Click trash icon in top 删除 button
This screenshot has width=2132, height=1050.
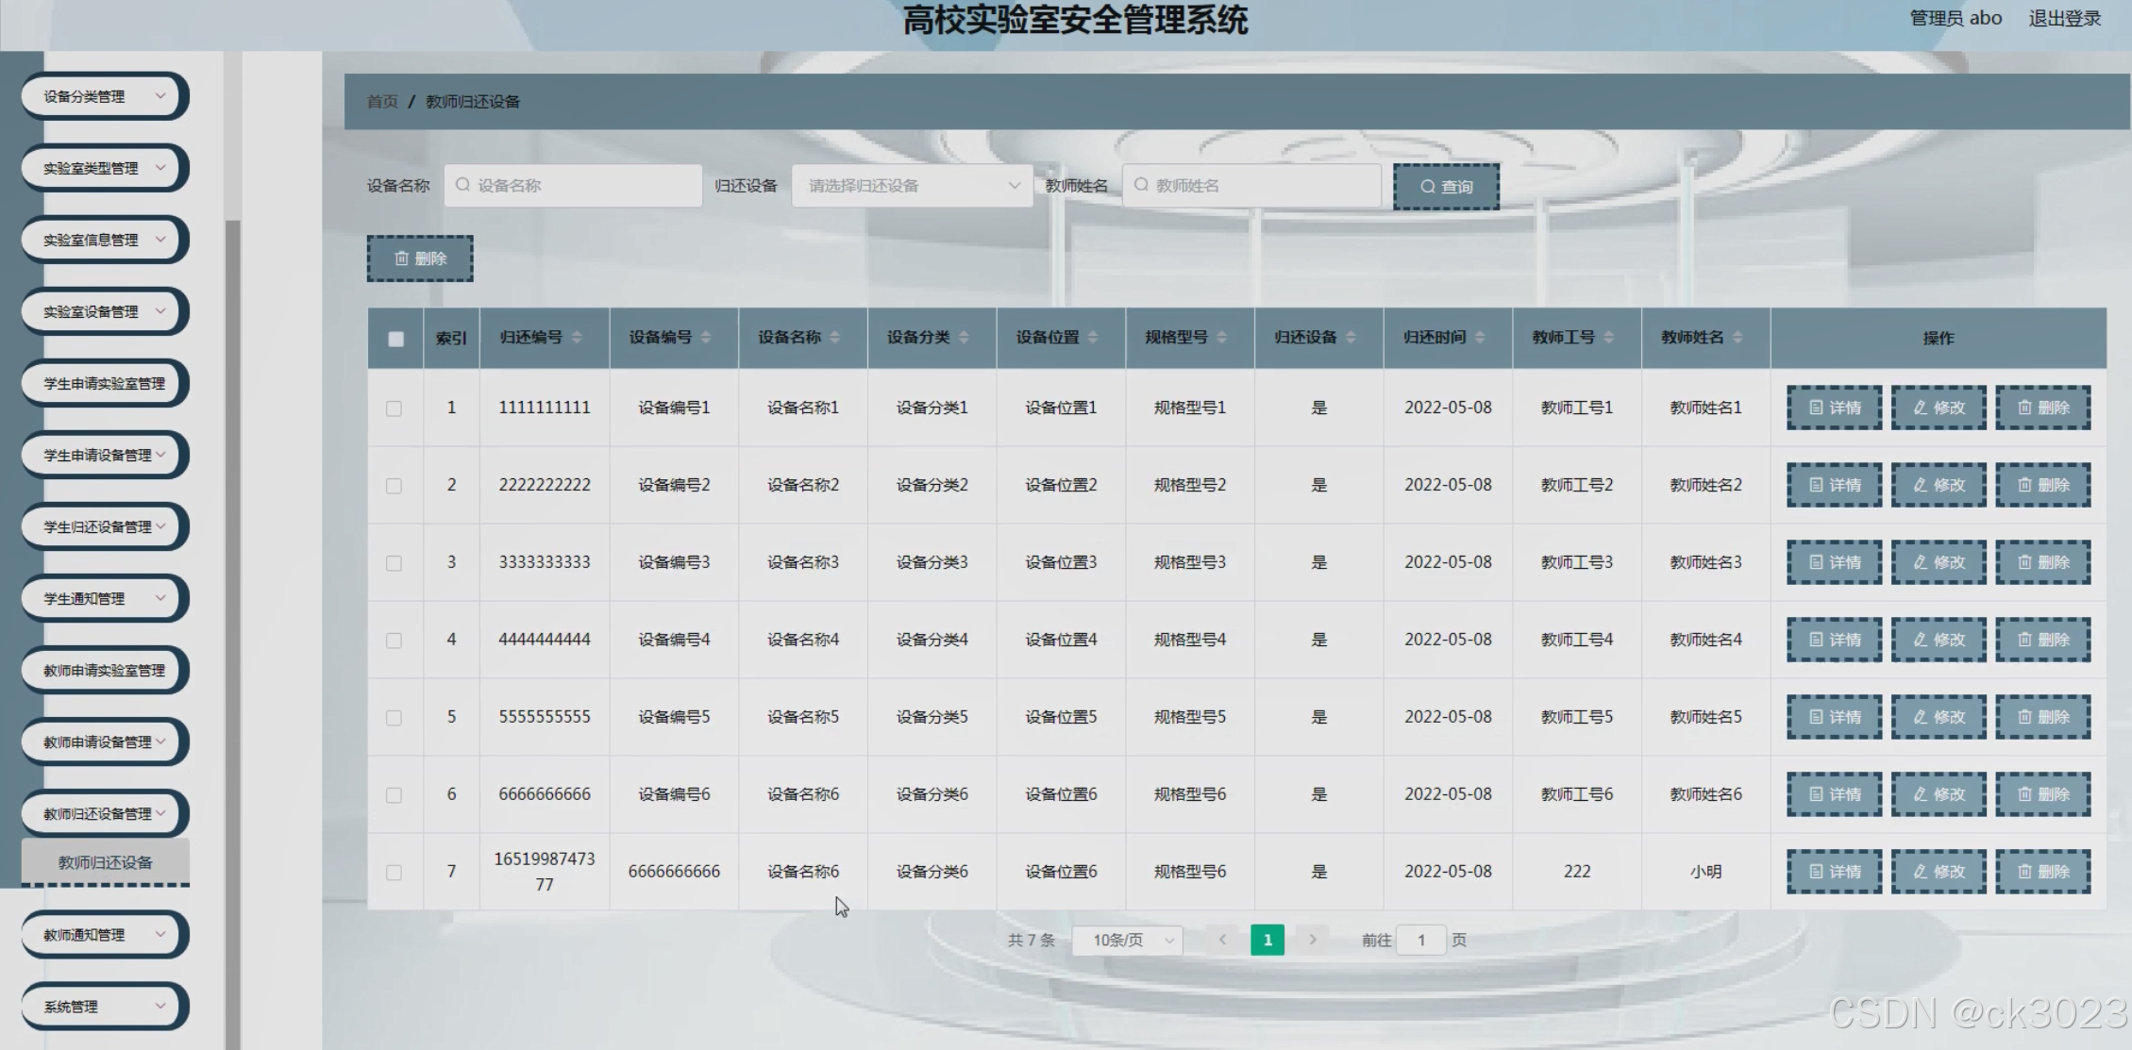pyautogui.click(x=401, y=258)
